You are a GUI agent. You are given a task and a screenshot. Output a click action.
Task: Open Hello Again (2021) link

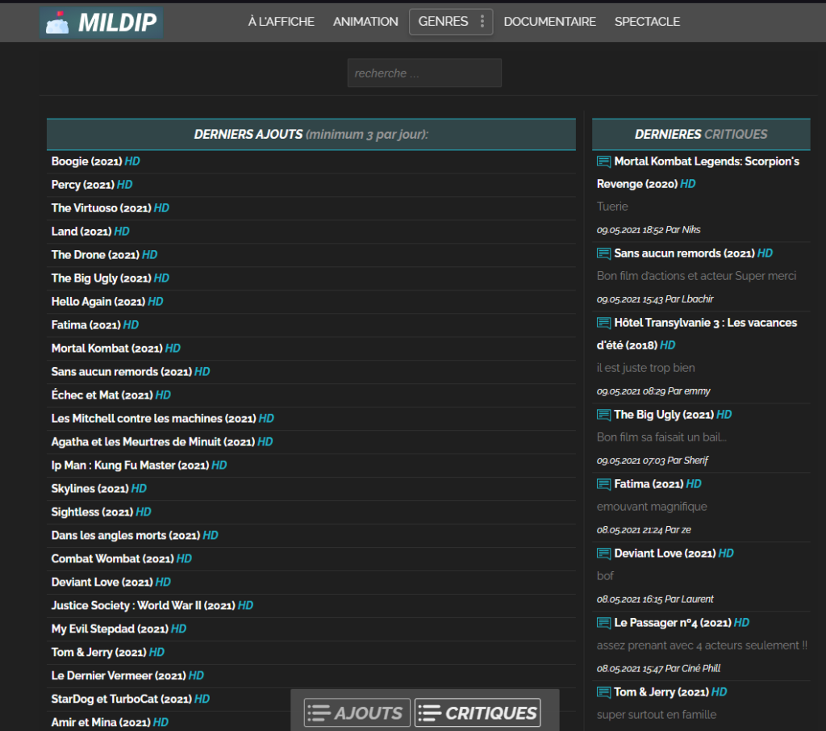[107, 302]
